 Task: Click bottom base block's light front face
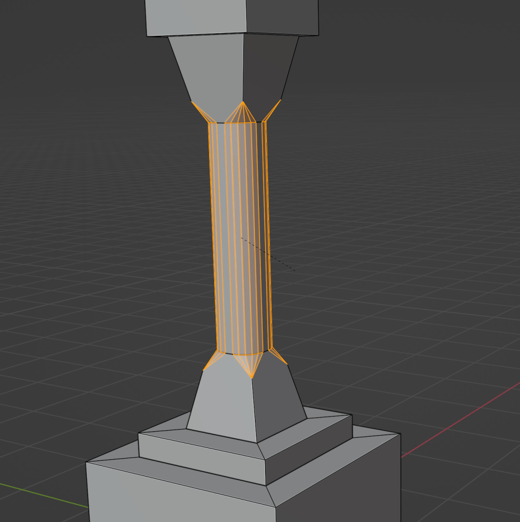point(178,498)
